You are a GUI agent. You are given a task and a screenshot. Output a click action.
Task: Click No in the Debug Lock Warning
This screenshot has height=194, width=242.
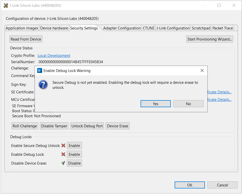tap(188, 104)
